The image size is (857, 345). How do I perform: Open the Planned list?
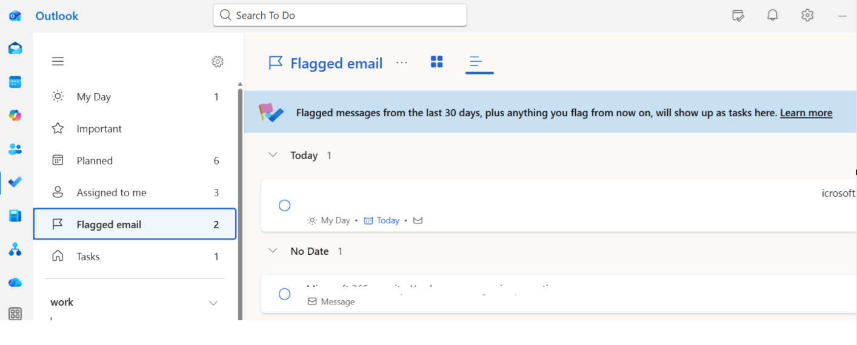tap(135, 160)
